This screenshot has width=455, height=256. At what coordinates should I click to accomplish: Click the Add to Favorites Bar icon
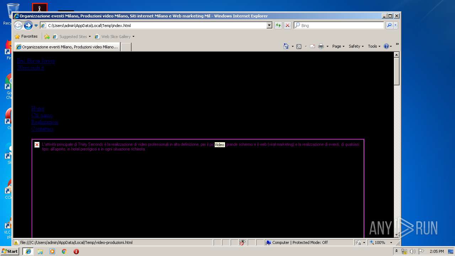coord(47,36)
